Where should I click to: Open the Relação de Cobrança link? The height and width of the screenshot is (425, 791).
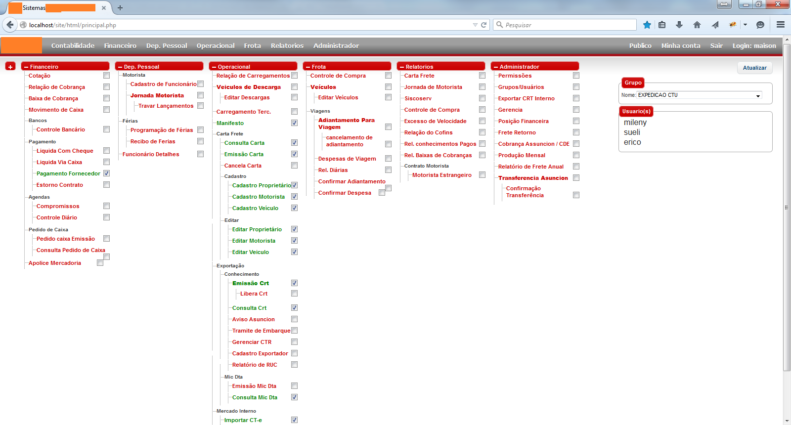point(57,87)
